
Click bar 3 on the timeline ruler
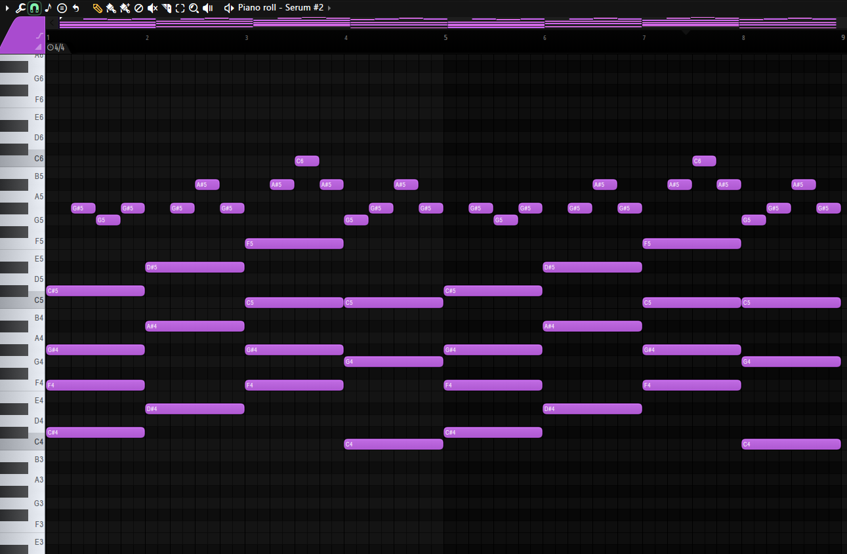[x=247, y=37]
